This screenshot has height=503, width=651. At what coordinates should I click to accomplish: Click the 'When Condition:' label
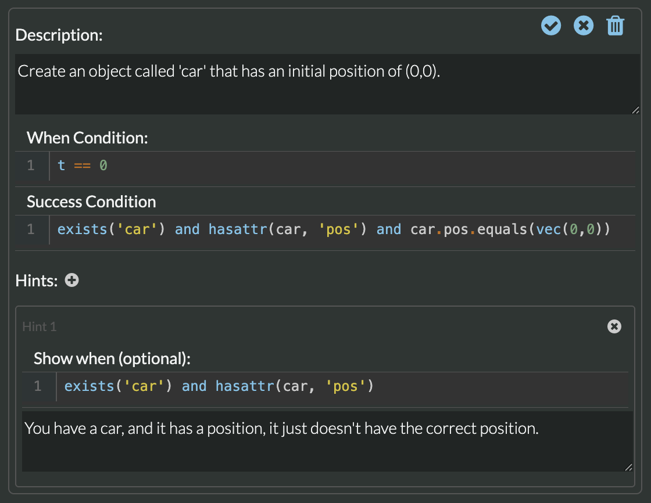(x=87, y=138)
